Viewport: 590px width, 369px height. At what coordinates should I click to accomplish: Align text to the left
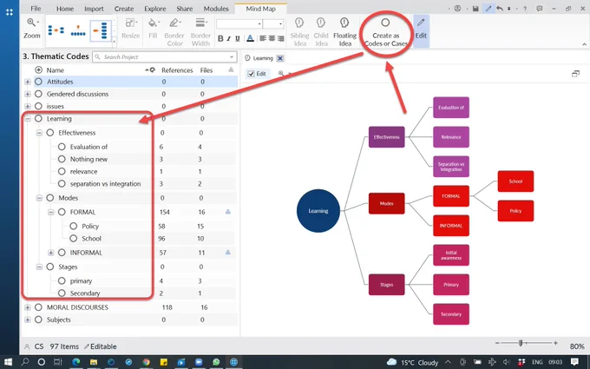(x=263, y=38)
